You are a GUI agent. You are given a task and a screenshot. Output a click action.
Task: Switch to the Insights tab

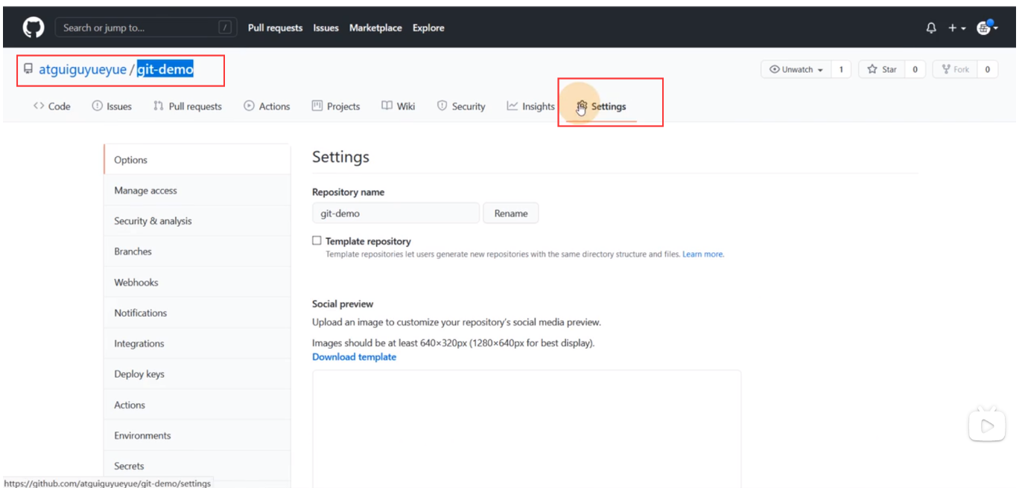pos(530,106)
